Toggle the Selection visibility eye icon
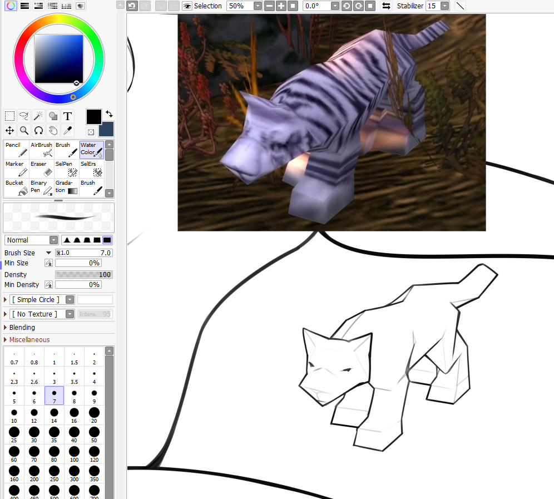Screen dimensions: 554x499 coord(187,6)
